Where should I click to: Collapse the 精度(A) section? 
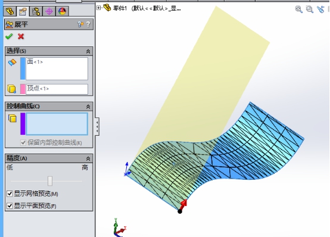[x=88, y=158]
